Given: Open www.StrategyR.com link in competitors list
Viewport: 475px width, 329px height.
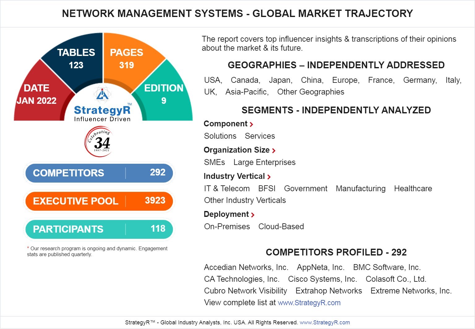Looking at the screenshot, I should 309,303.
